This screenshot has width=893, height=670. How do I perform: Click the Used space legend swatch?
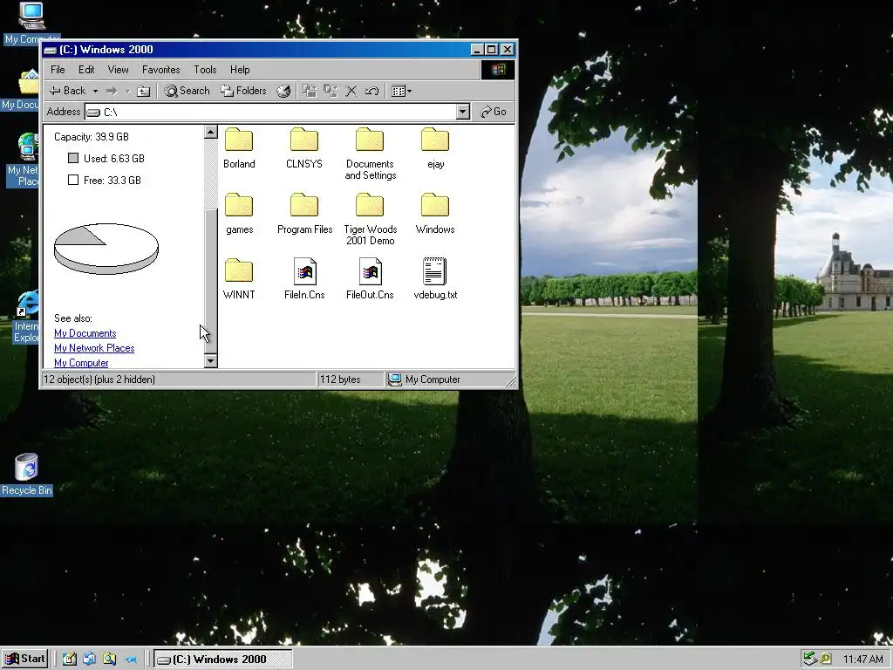(x=73, y=158)
